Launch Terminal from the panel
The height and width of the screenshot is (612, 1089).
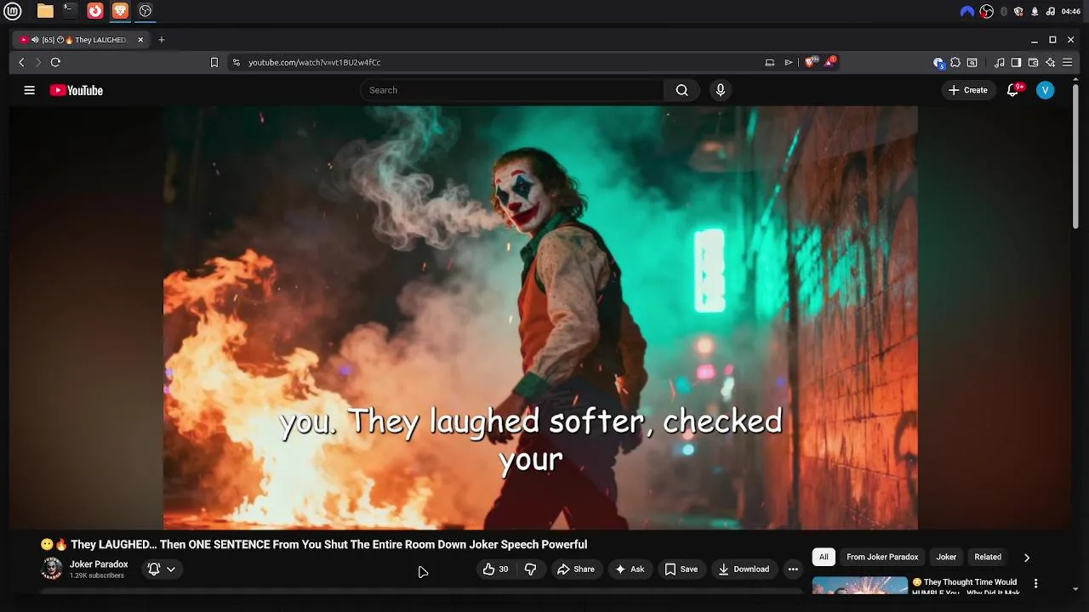[x=70, y=11]
